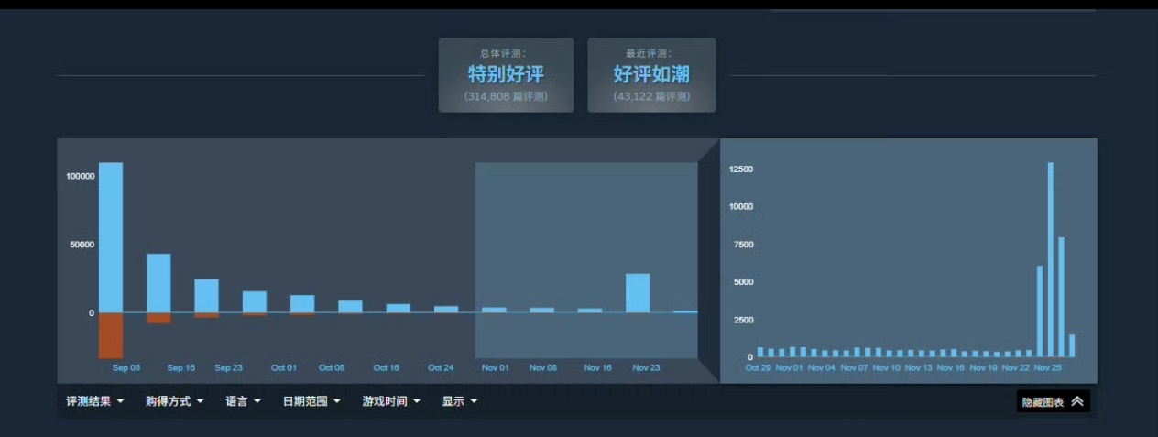The height and width of the screenshot is (437, 1158).
Task: Expand the 语言 filter dropdown
Action: pyautogui.click(x=243, y=401)
